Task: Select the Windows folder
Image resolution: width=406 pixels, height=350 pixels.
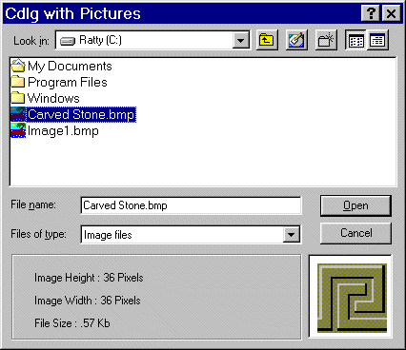Action: click(x=45, y=98)
